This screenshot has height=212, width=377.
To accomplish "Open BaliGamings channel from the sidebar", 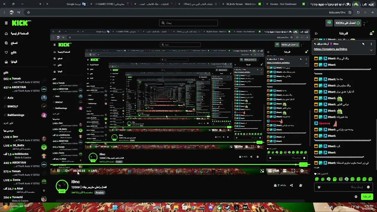I will pyautogui.click(x=25, y=115).
